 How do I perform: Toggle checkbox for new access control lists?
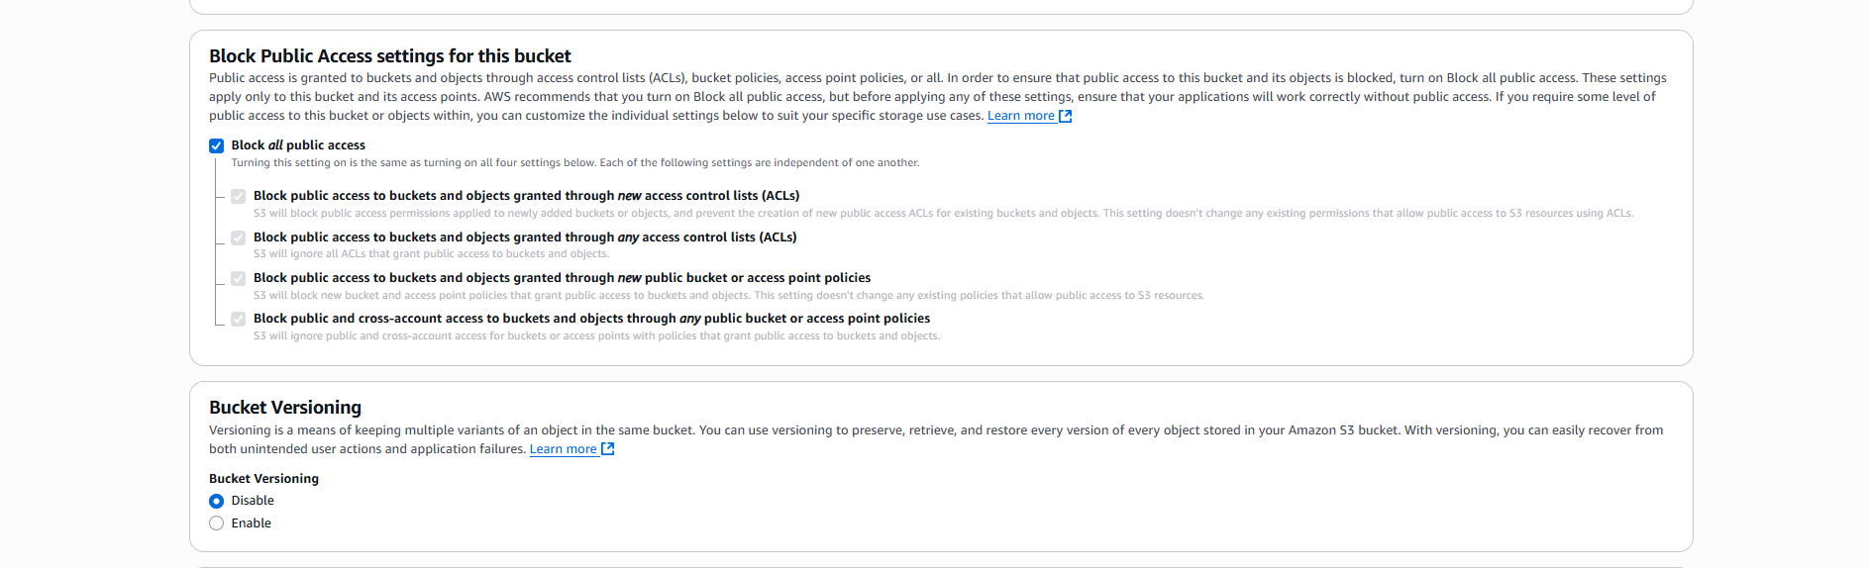point(239,196)
